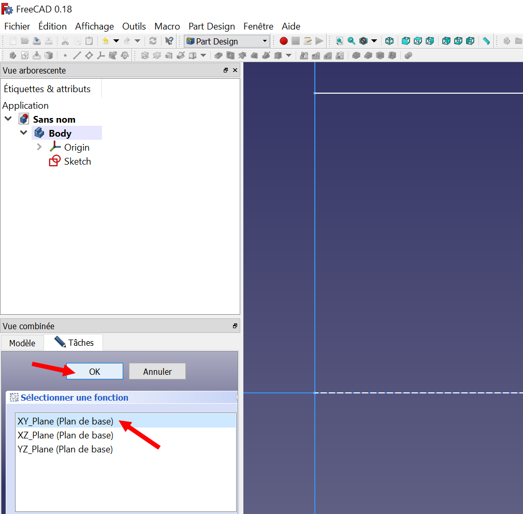Image resolution: width=523 pixels, height=514 pixels.
Task: Select the Groove tool
Action: pyautogui.click(x=242, y=55)
